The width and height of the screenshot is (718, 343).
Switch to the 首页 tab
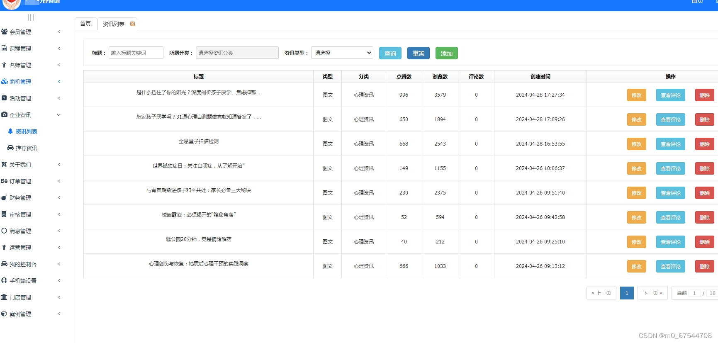pos(85,24)
